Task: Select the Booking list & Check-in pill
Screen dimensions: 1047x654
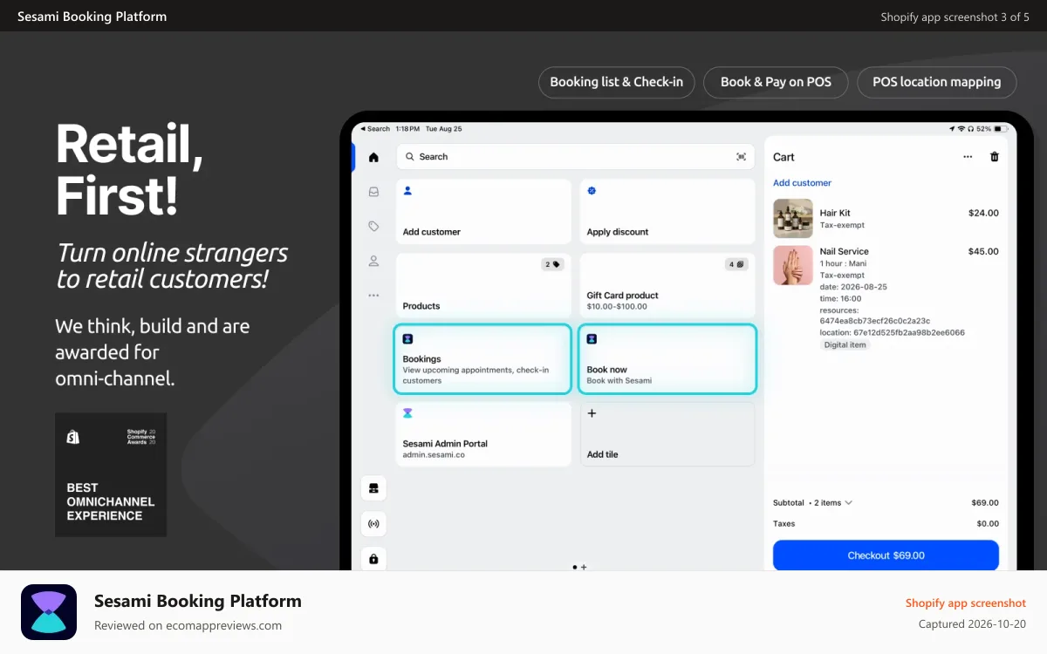Action: point(617,82)
